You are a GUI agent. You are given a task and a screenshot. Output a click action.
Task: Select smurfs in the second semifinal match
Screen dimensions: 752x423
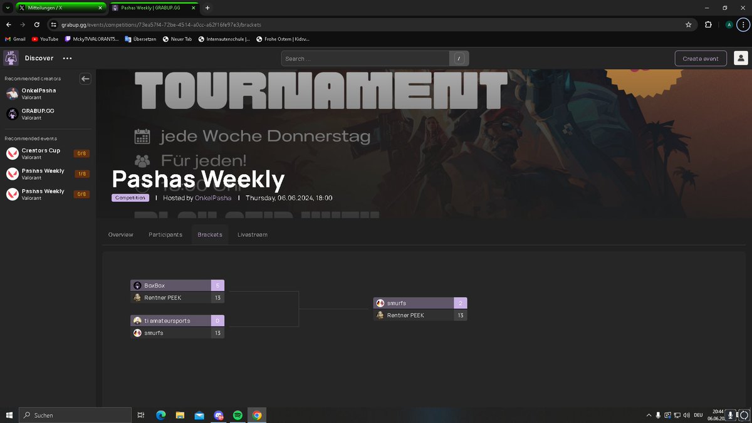click(x=177, y=333)
